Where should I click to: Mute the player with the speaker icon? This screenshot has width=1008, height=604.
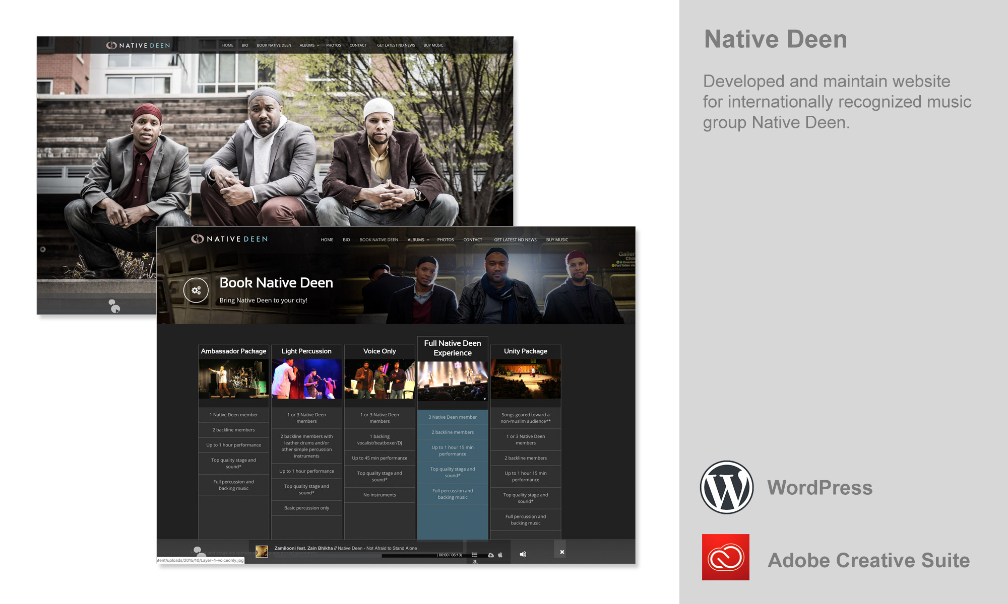[523, 554]
